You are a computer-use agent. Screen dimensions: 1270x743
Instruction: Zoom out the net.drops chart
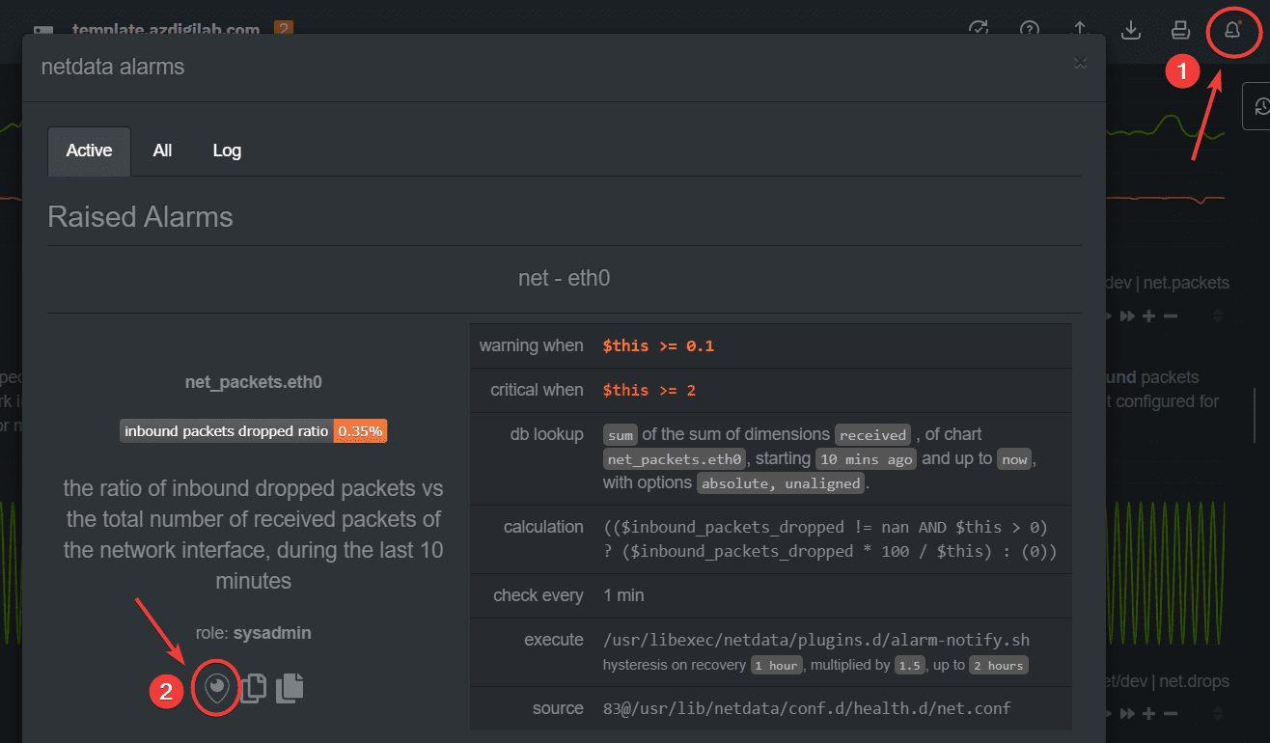(x=1170, y=714)
